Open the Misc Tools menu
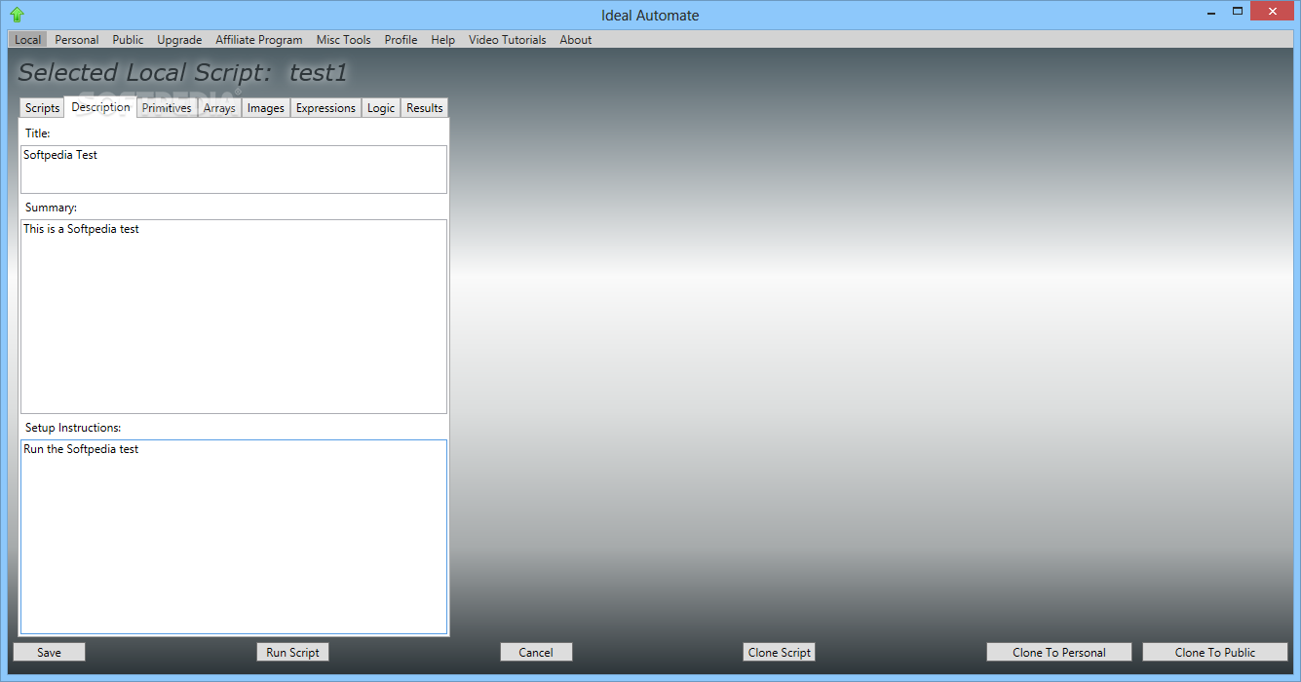The width and height of the screenshot is (1301, 682). (344, 40)
